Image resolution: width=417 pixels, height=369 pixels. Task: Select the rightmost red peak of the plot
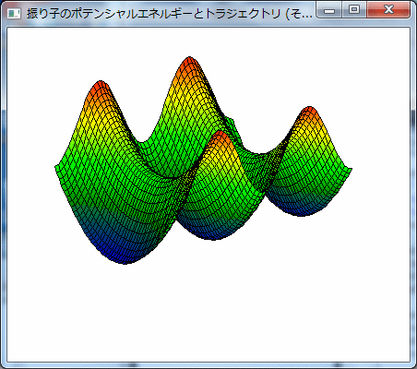click(x=309, y=113)
